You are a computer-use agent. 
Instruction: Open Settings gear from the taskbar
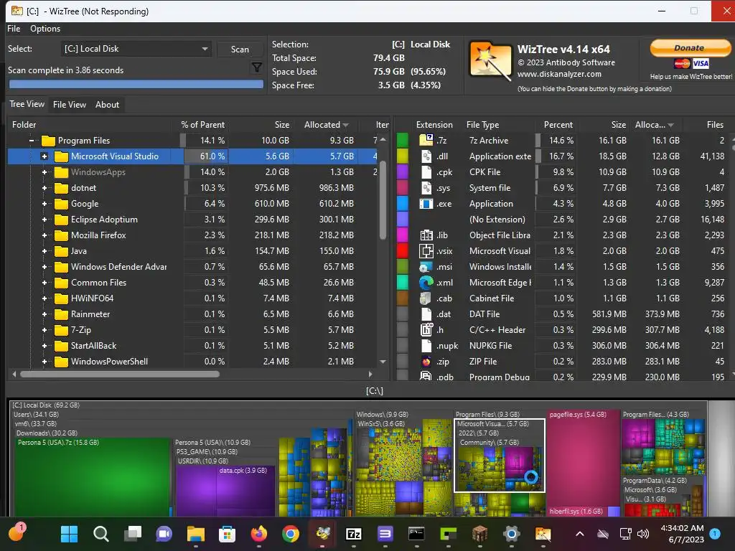tap(511, 534)
